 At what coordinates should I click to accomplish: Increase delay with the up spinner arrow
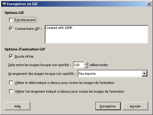[x=86, y=63]
